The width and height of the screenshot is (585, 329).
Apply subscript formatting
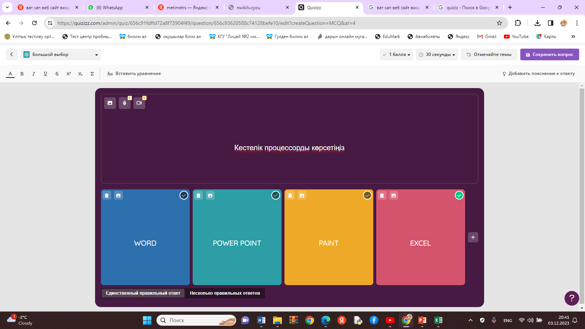(80, 74)
